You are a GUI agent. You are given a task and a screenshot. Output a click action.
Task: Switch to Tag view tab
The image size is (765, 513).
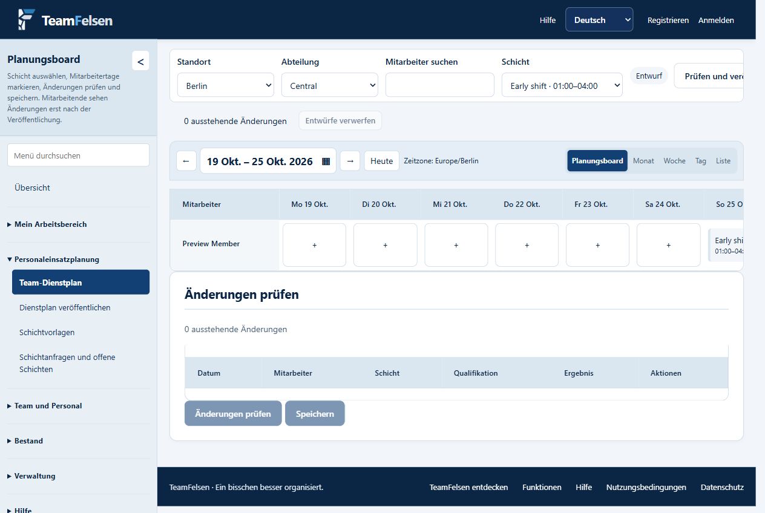701,161
